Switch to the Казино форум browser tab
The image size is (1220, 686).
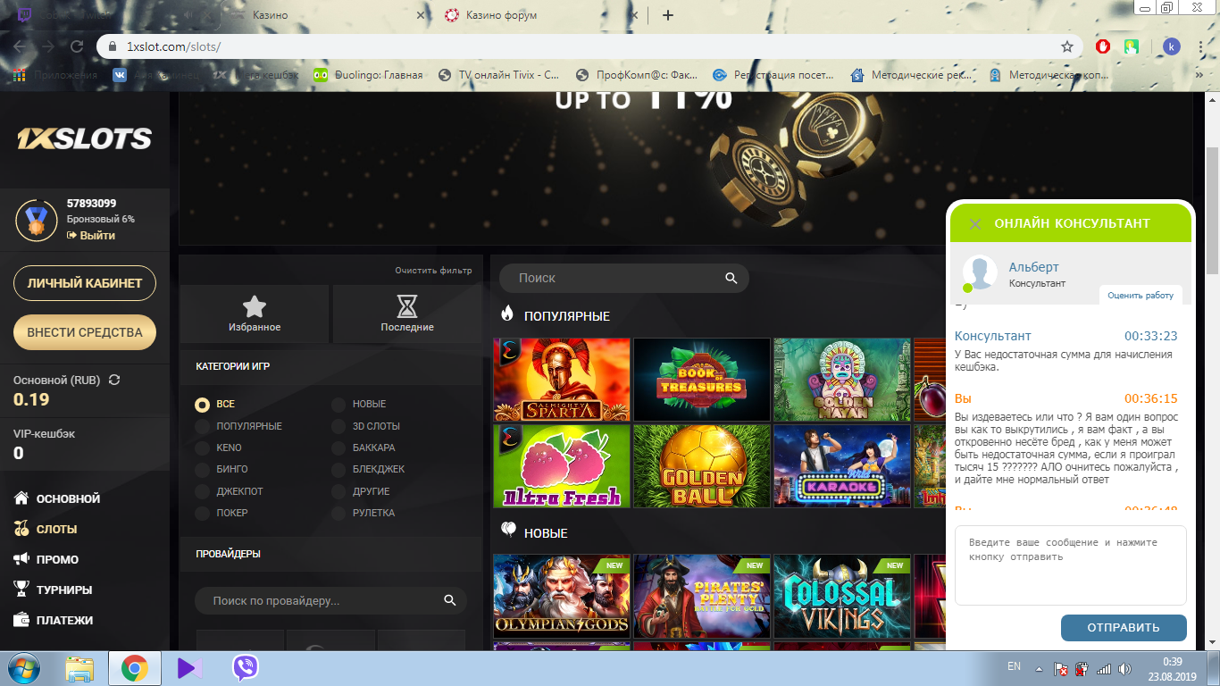click(x=541, y=15)
